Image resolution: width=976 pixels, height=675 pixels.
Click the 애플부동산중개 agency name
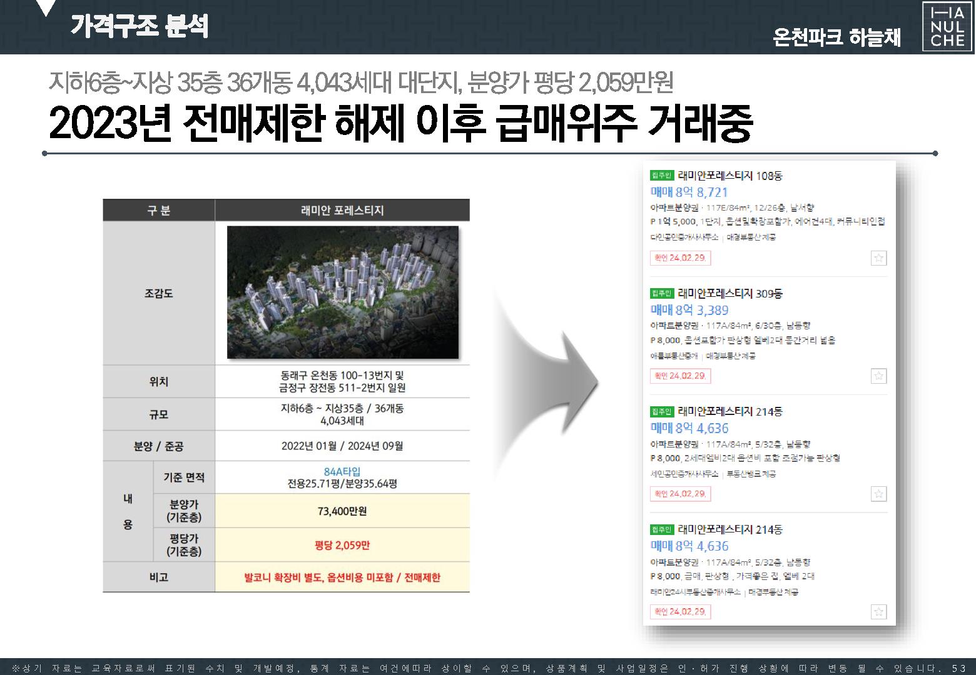674,356
